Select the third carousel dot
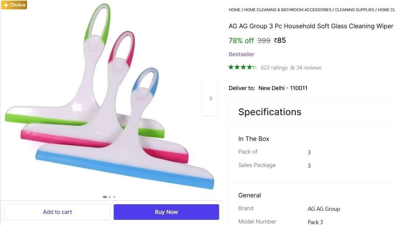Image resolution: width=395 pixels, height=226 pixels. (x=114, y=197)
